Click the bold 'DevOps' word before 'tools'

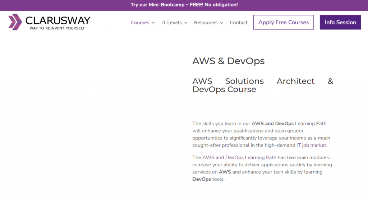pyautogui.click(x=202, y=179)
